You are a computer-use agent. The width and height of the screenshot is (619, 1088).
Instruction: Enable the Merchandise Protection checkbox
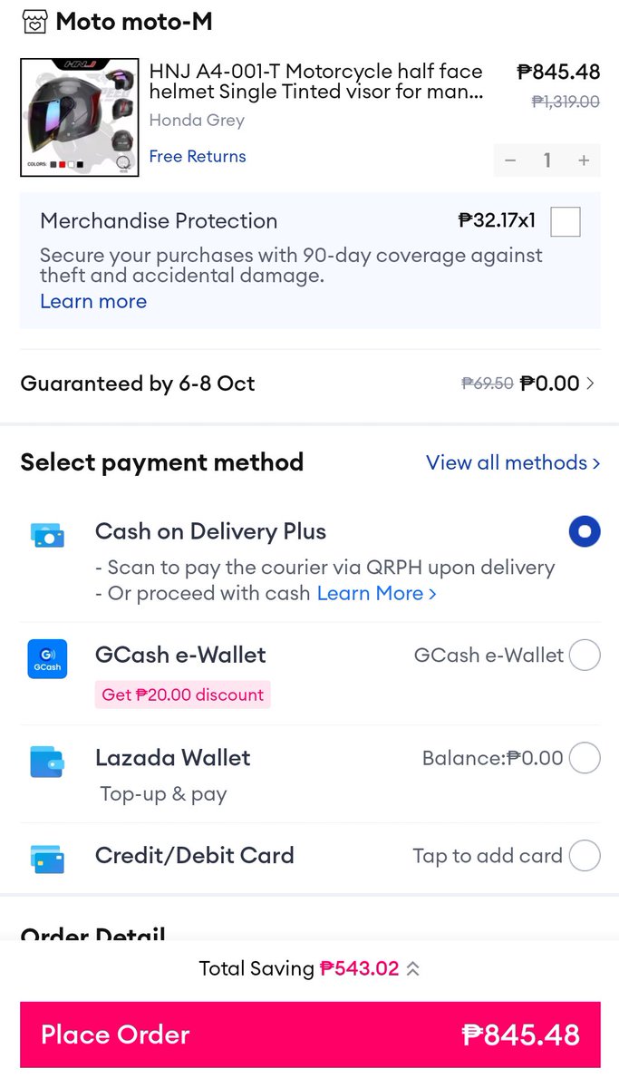[x=566, y=221]
